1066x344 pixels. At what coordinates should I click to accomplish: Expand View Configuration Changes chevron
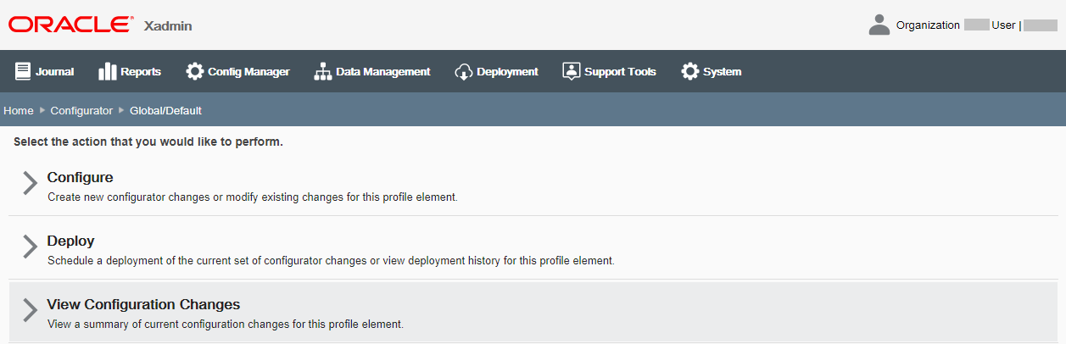(x=31, y=310)
